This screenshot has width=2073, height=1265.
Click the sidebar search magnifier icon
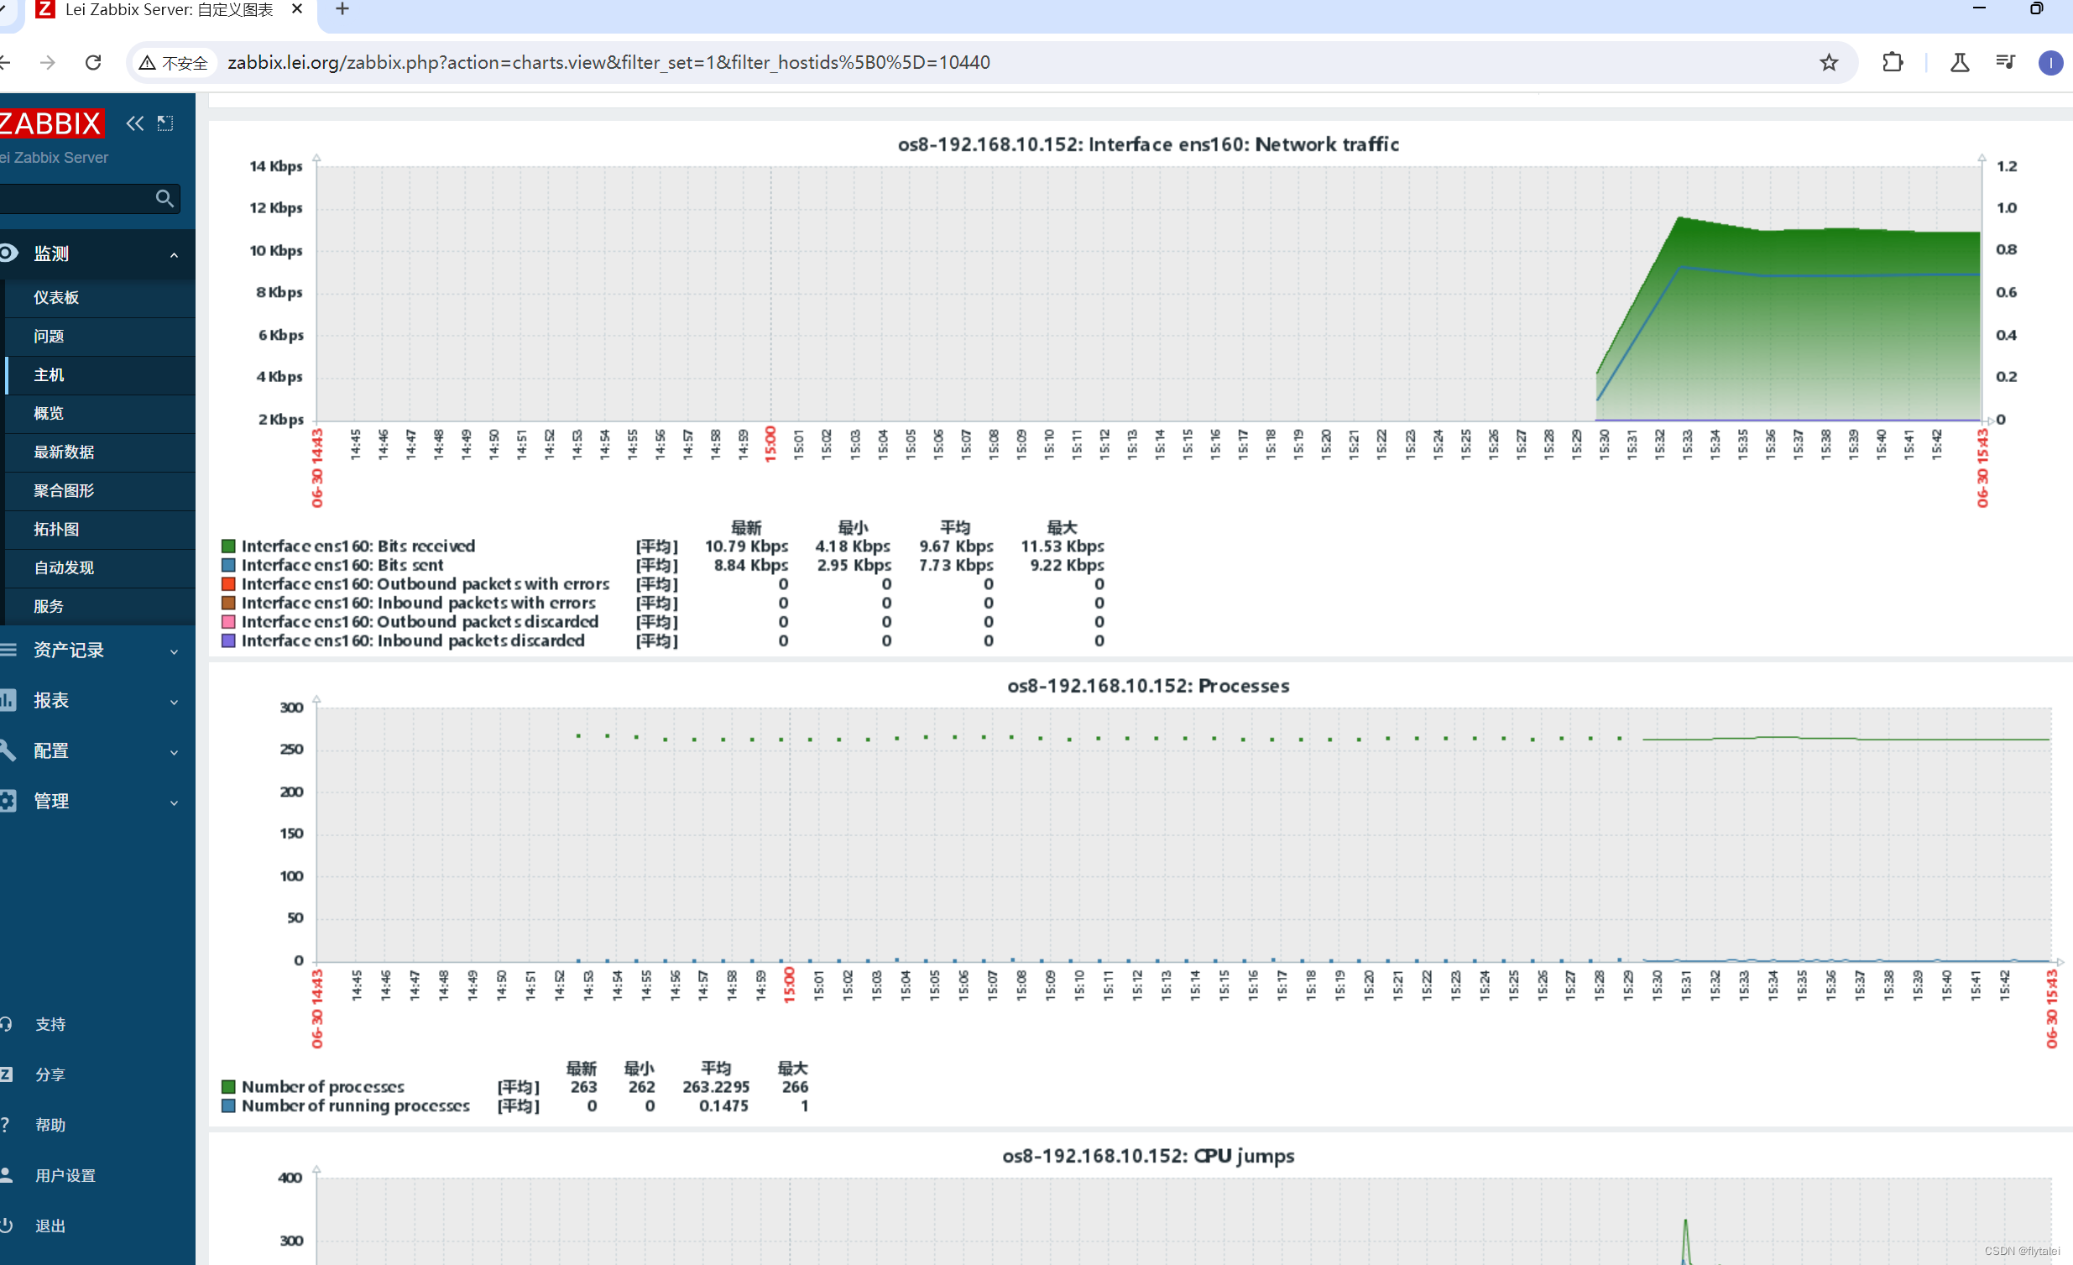point(164,199)
